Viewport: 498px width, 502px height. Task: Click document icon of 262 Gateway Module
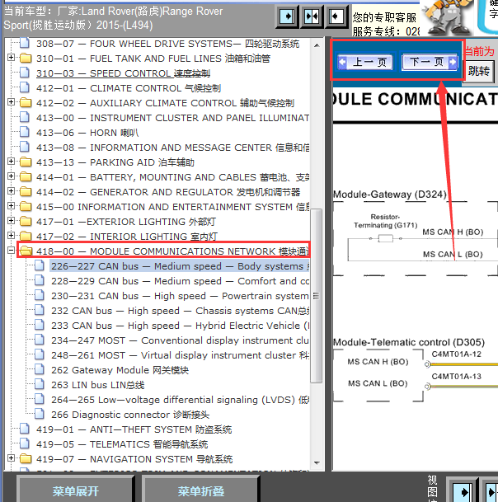40,370
